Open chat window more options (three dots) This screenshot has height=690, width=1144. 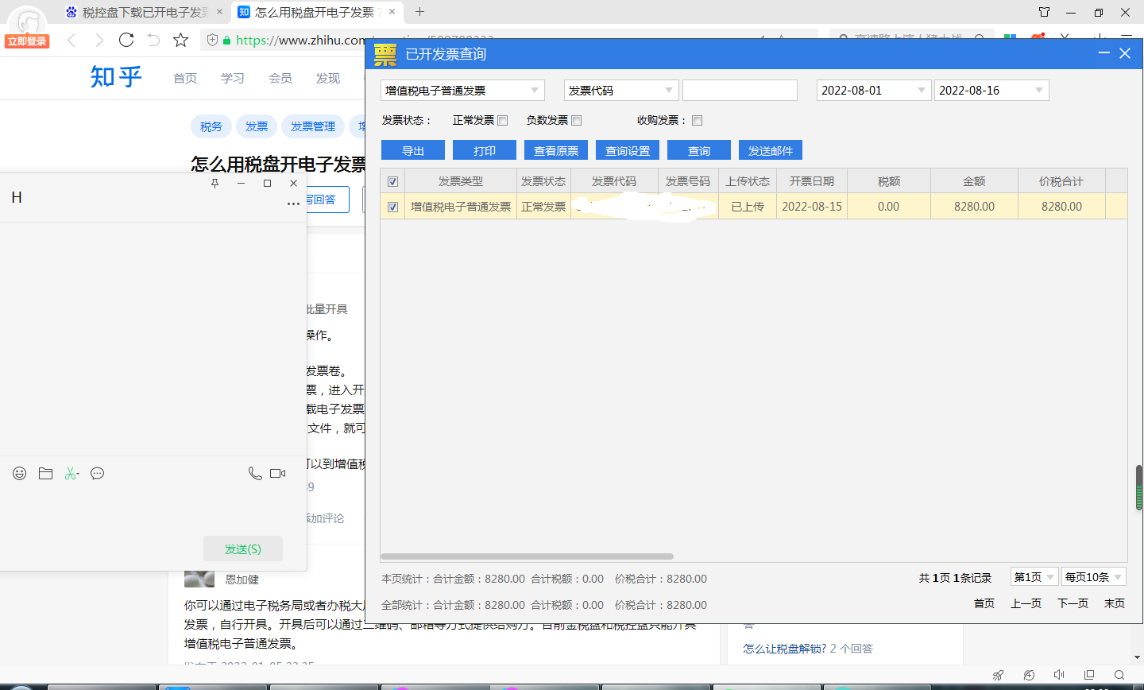[293, 204]
